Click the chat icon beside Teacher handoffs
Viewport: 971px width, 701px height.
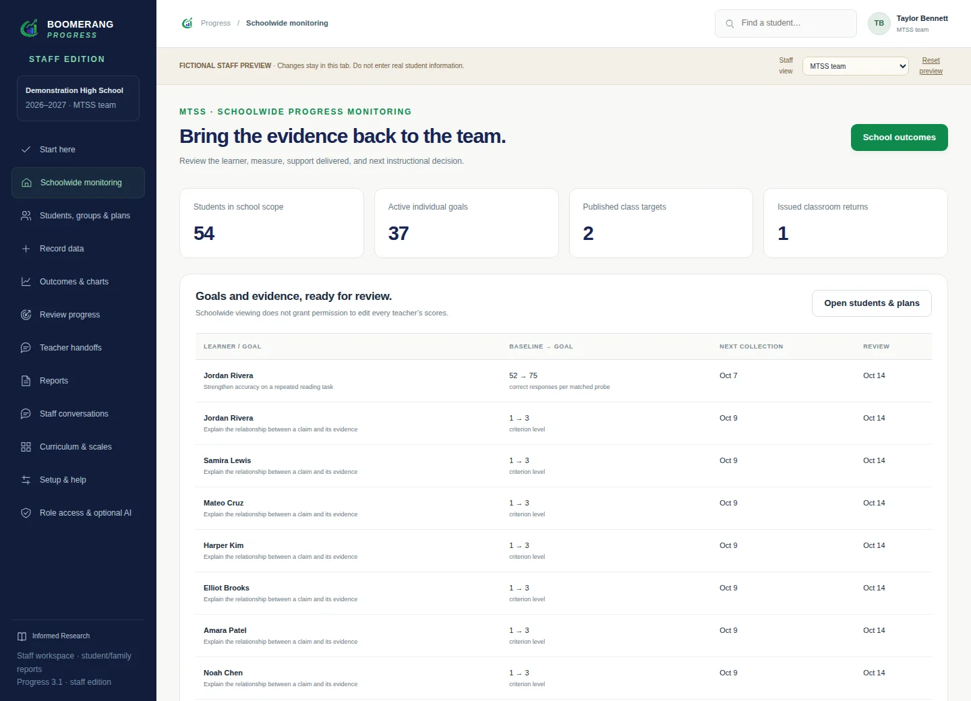(x=26, y=348)
